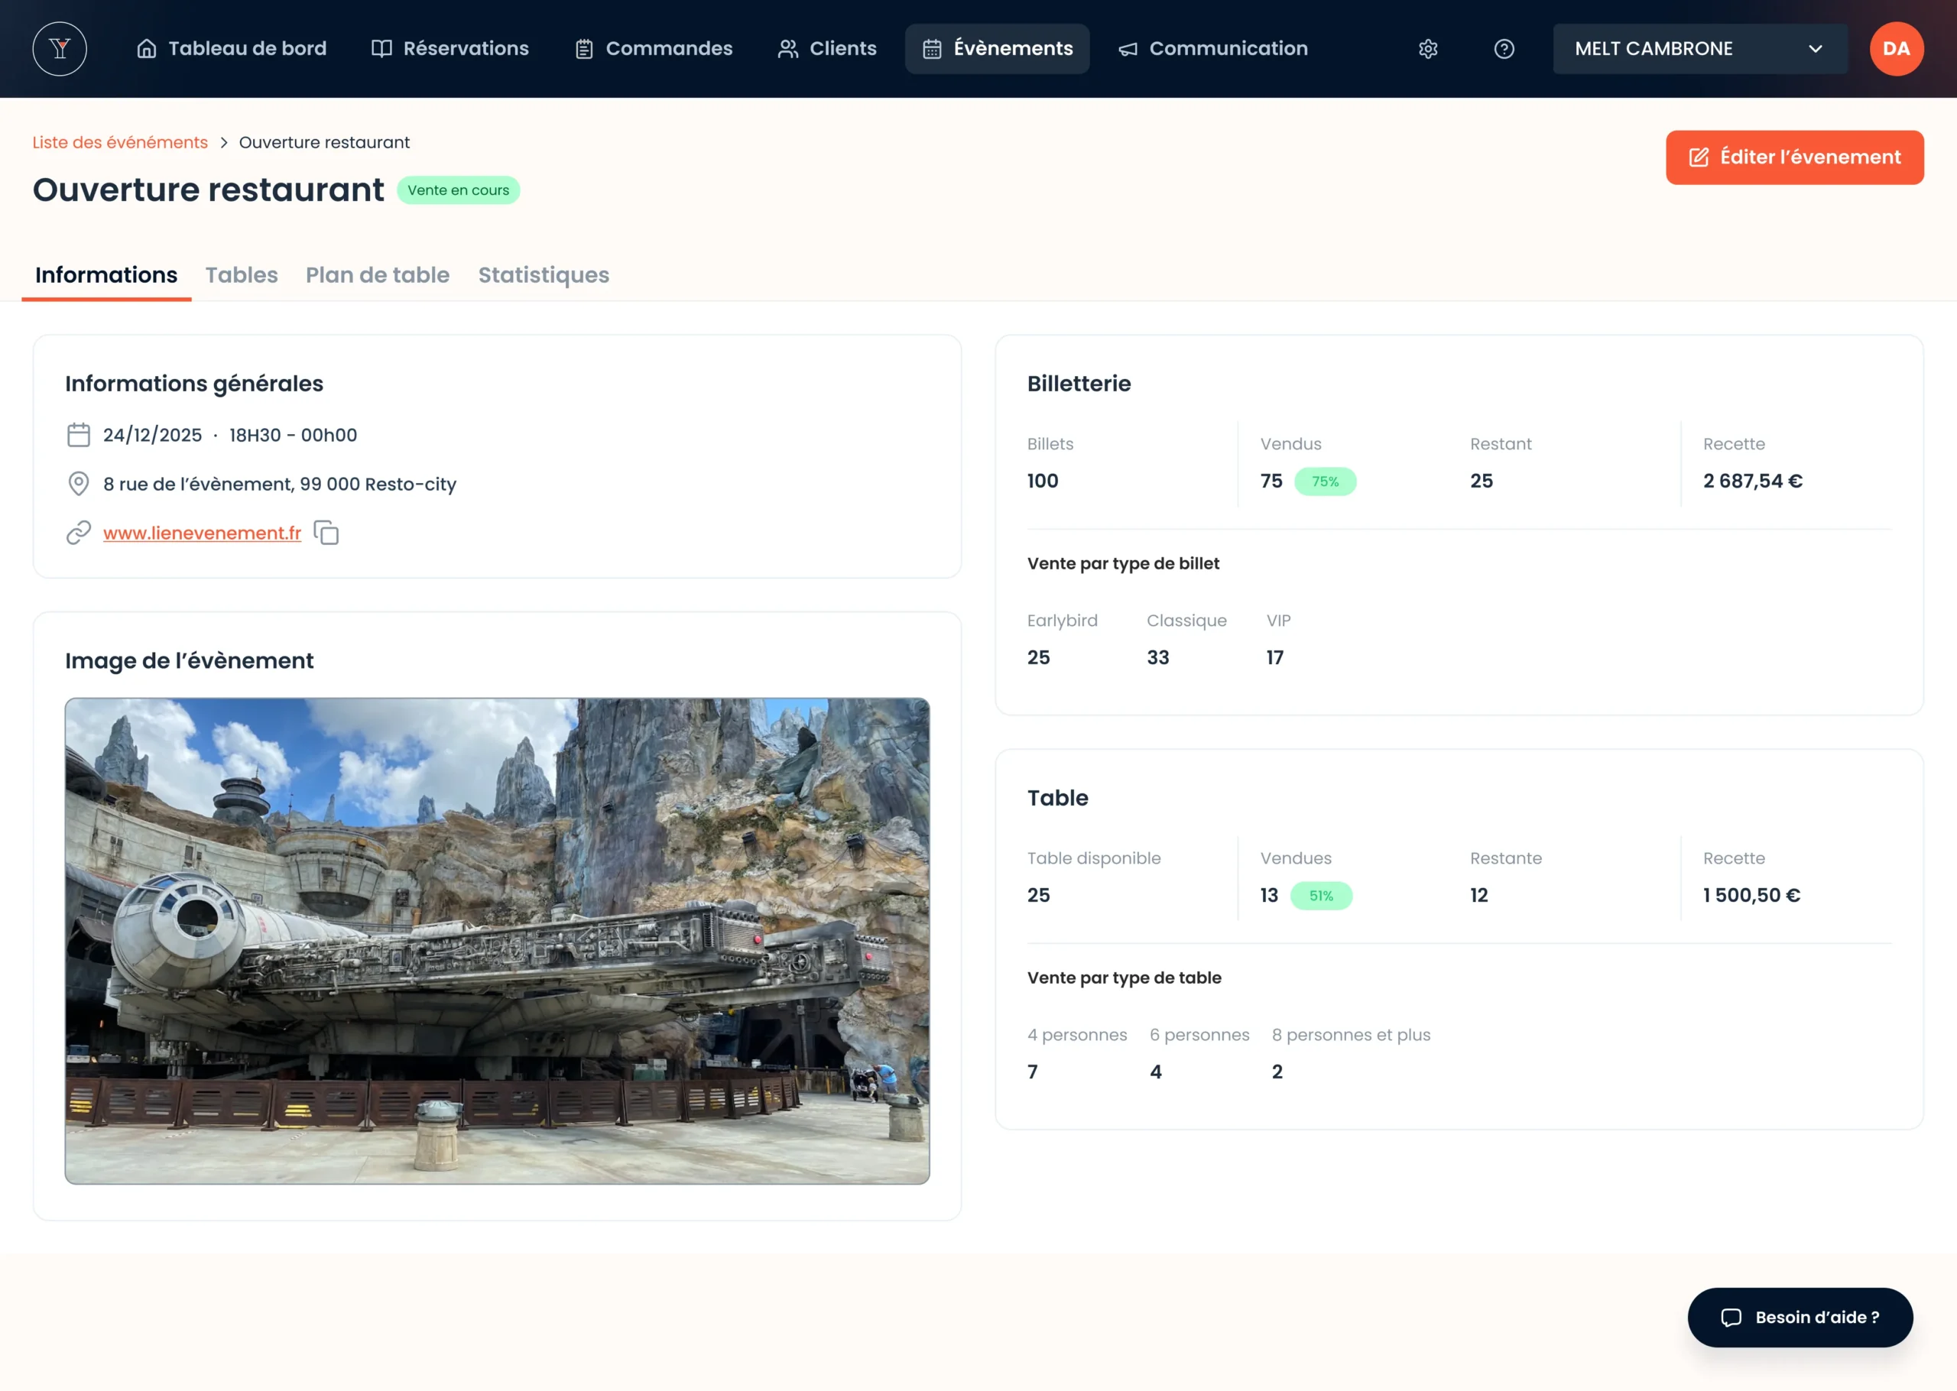Click the help question mark icon
1957x1391 pixels.
pos(1504,49)
